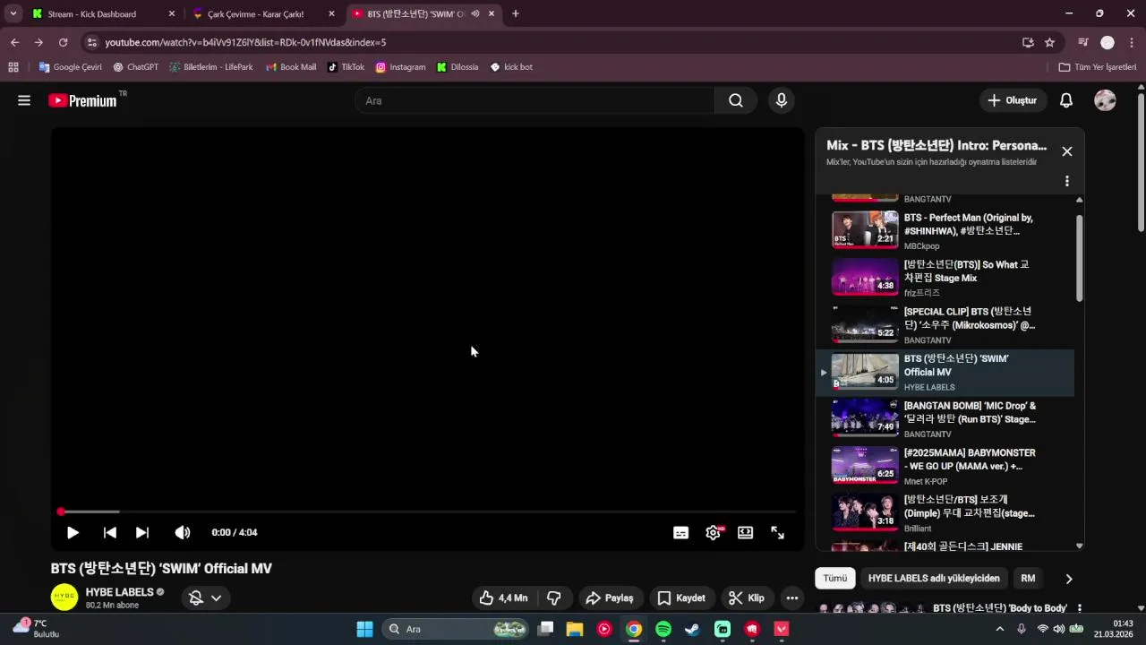
Task: Open Mix playlist options three-dot menu
Action: click(1066, 181)
